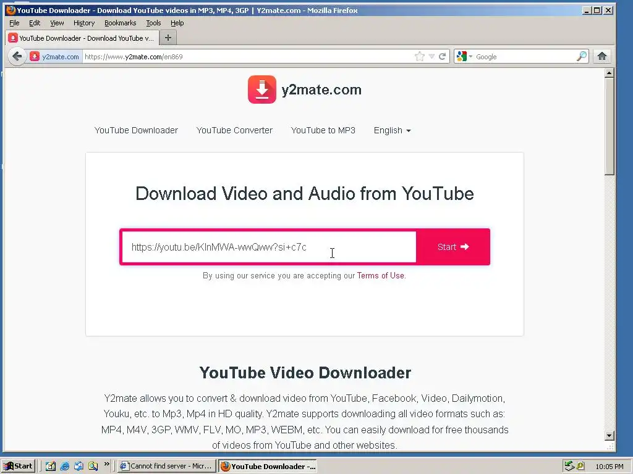Screen dimensions: 633x474
Task: Launch Internet Explorer from Quick Launch
Action: (64, 467)
